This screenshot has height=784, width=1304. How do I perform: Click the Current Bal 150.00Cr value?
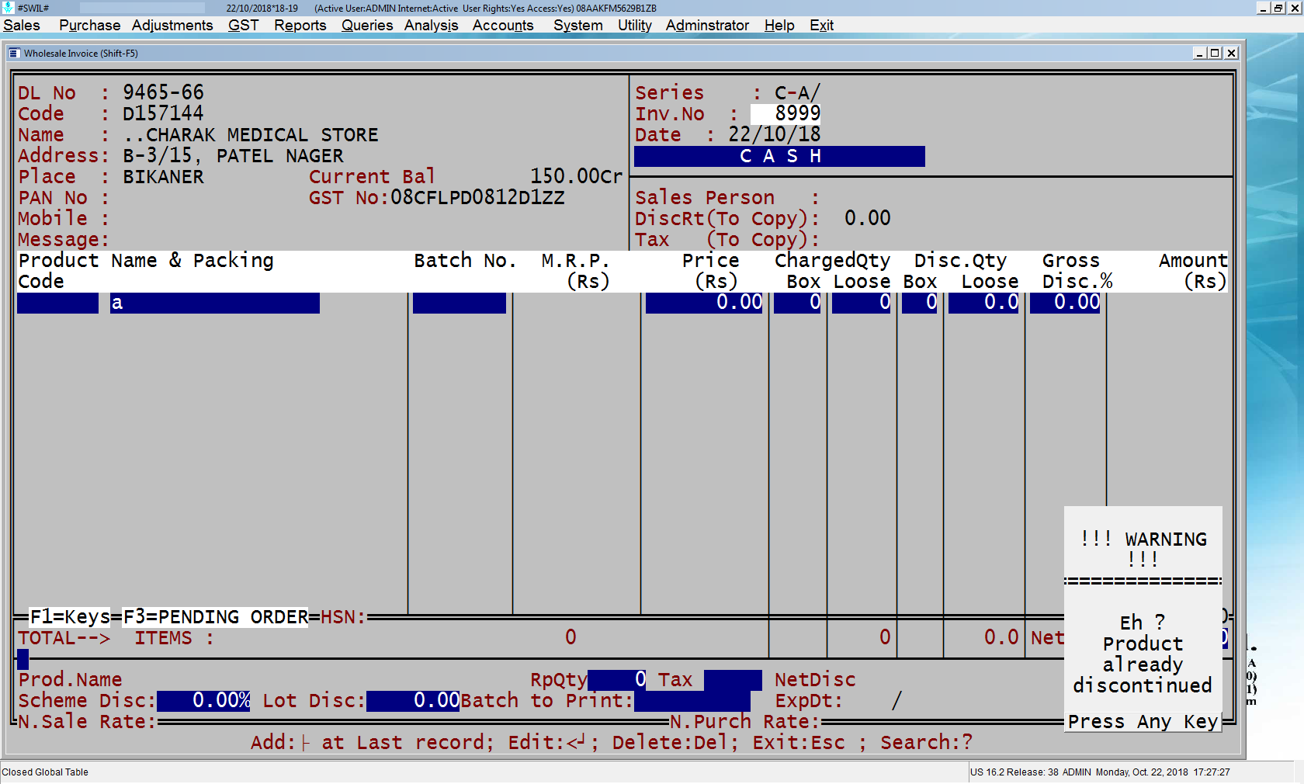(x=576, y=177)
